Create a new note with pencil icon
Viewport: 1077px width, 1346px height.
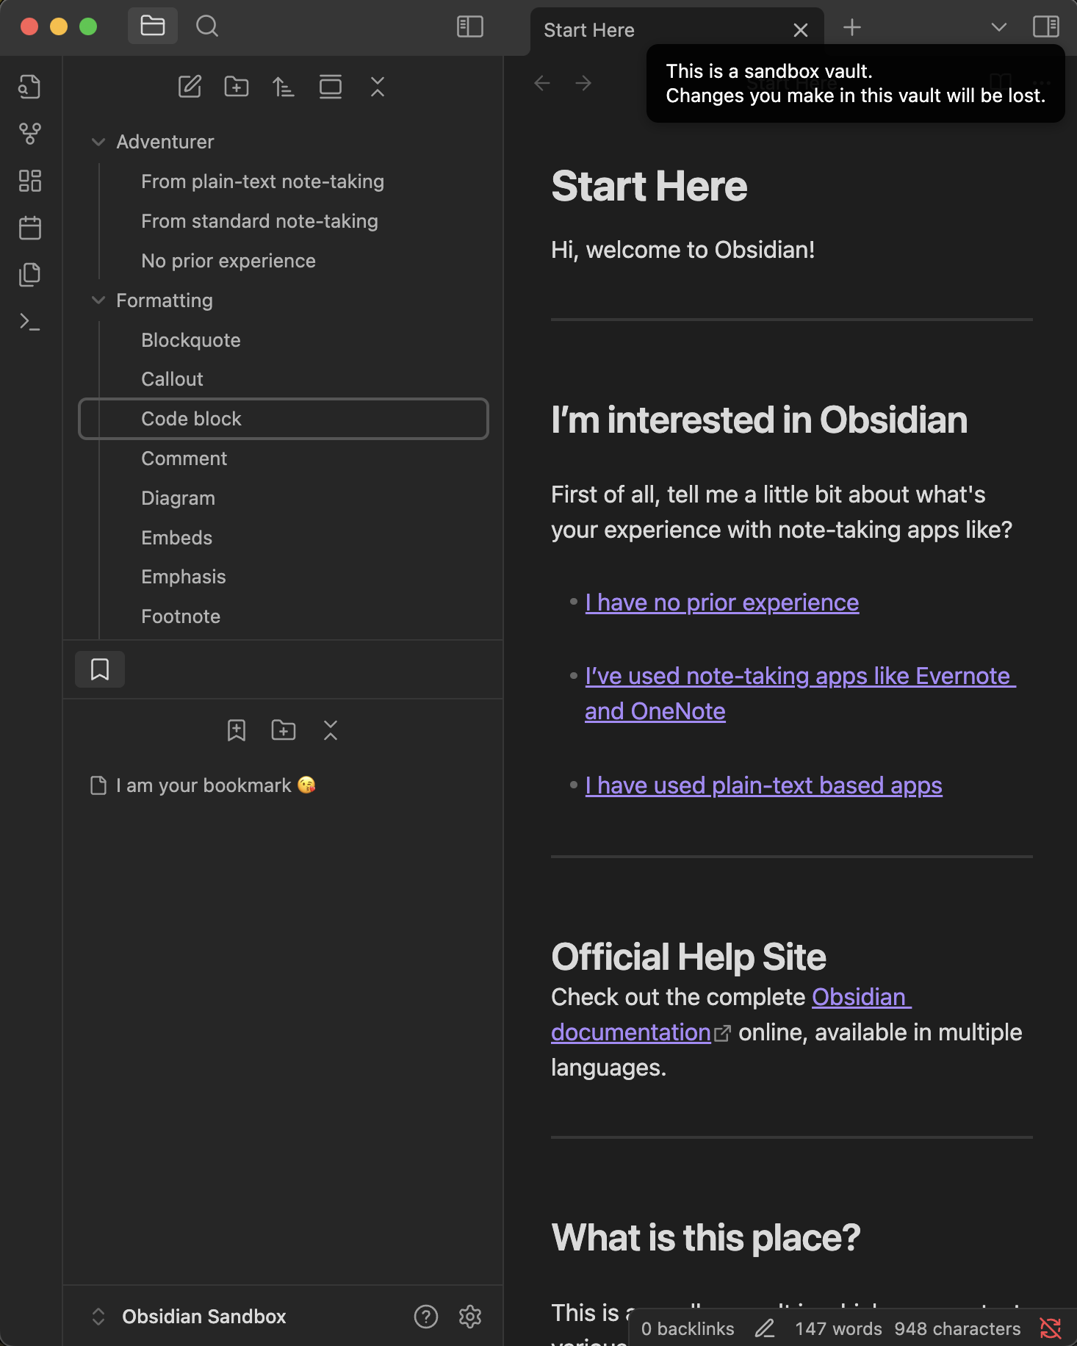(x=190, y=87)
